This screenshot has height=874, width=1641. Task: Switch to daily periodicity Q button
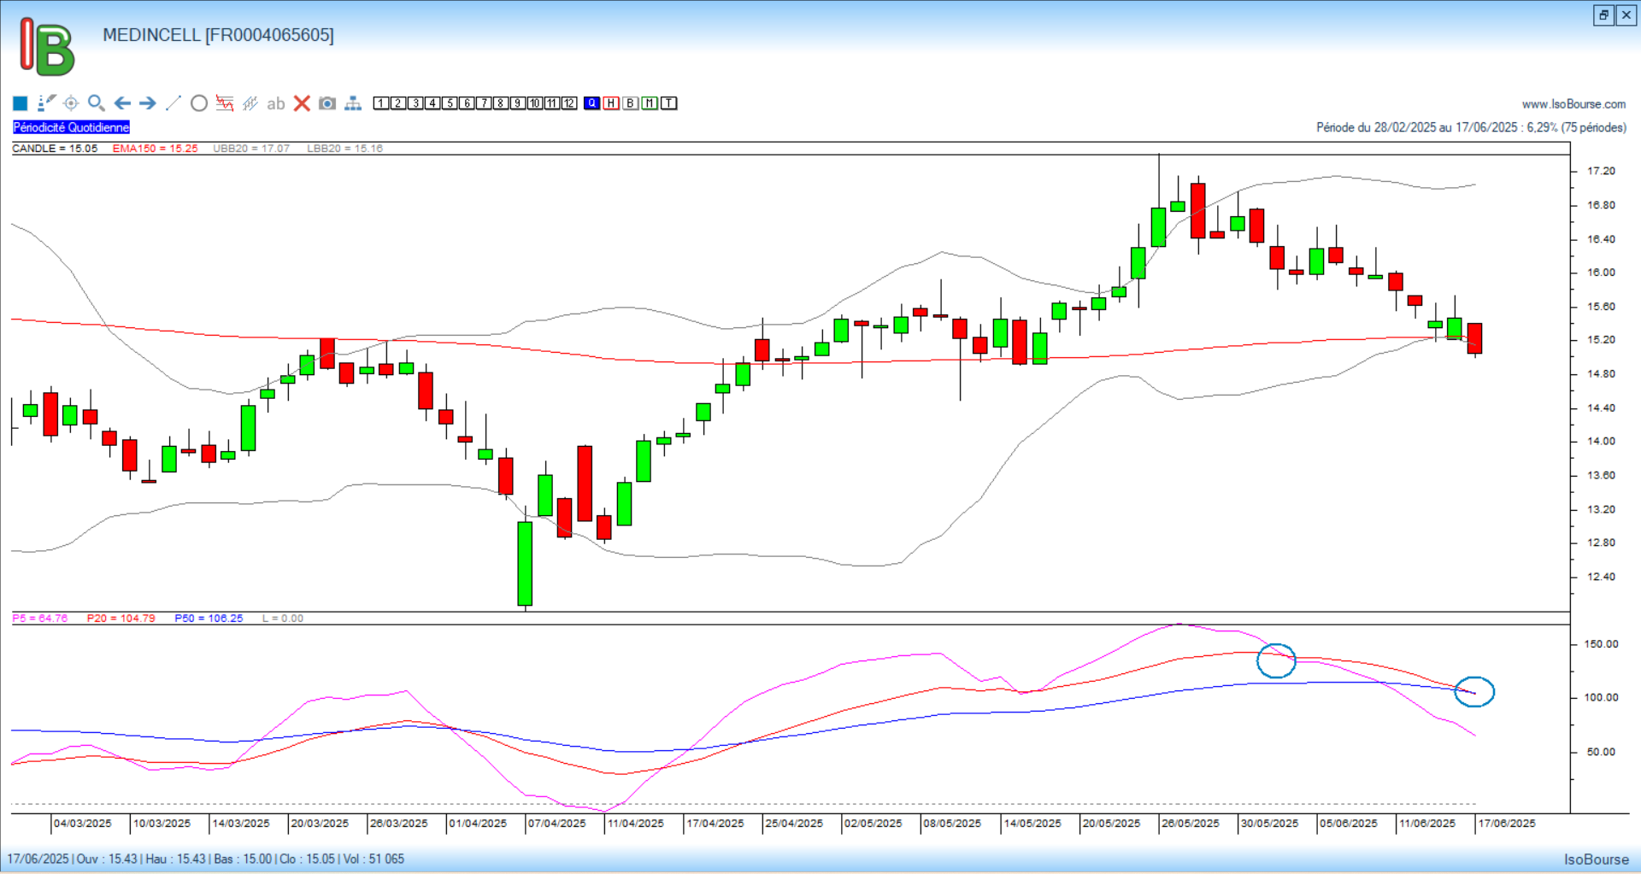click(x=592, y=103)
